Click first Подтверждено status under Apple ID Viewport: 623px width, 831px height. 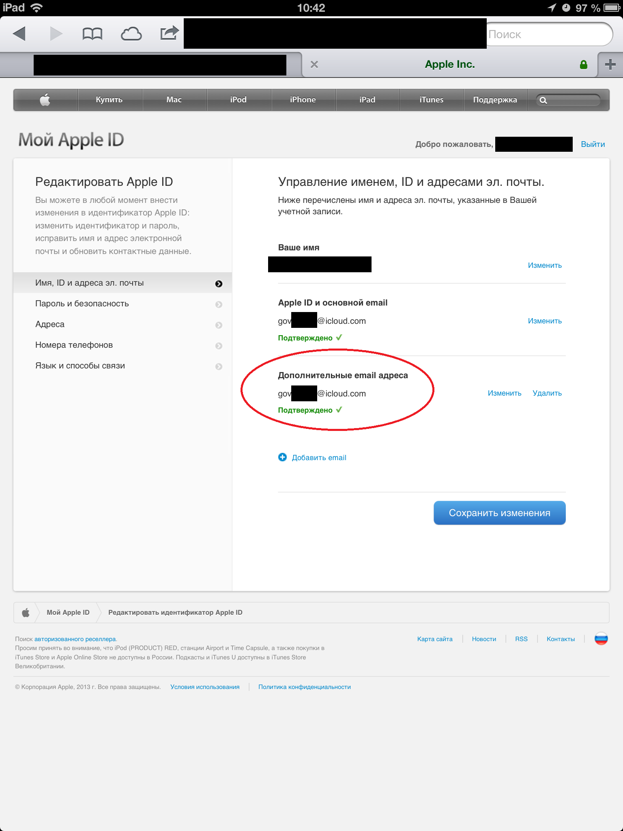point(310,338)
